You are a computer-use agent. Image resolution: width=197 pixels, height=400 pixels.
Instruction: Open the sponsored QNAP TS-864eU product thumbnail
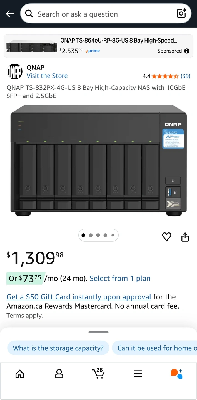coord(31,46)
